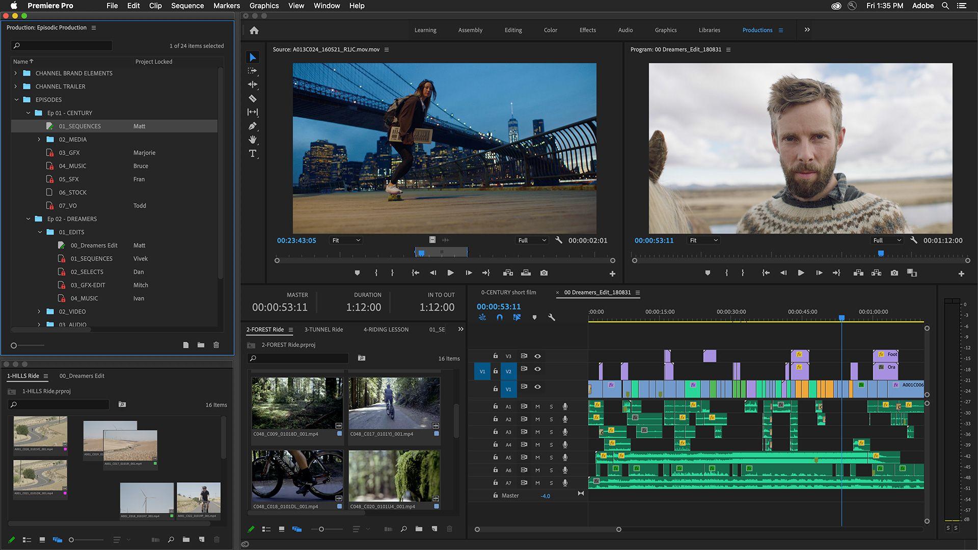This screenshot has height=550, width=978.
Task: Click the Extract edit icon in source monitor
Action: (527, 272)
